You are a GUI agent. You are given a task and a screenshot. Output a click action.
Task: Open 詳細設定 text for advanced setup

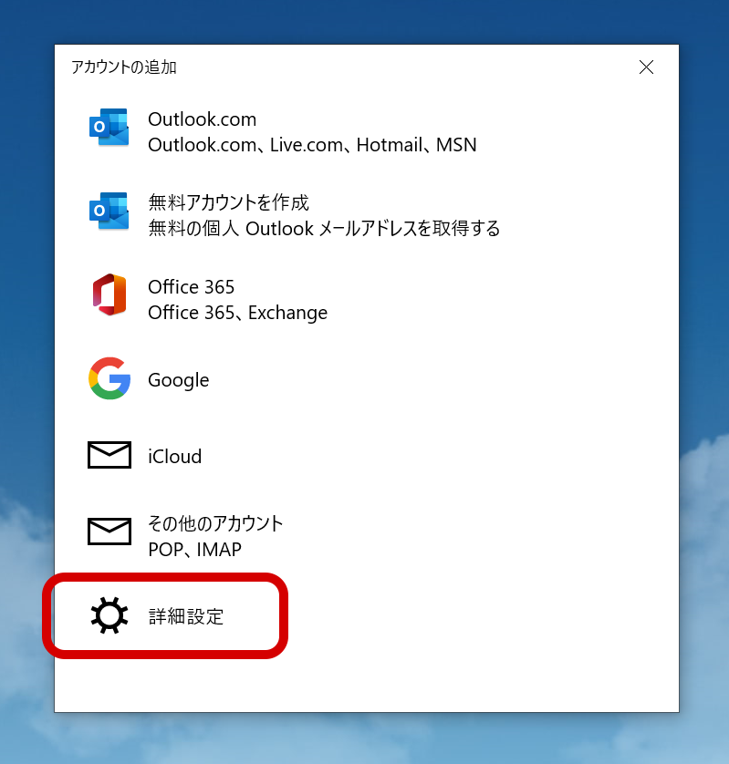pos(186,616)
